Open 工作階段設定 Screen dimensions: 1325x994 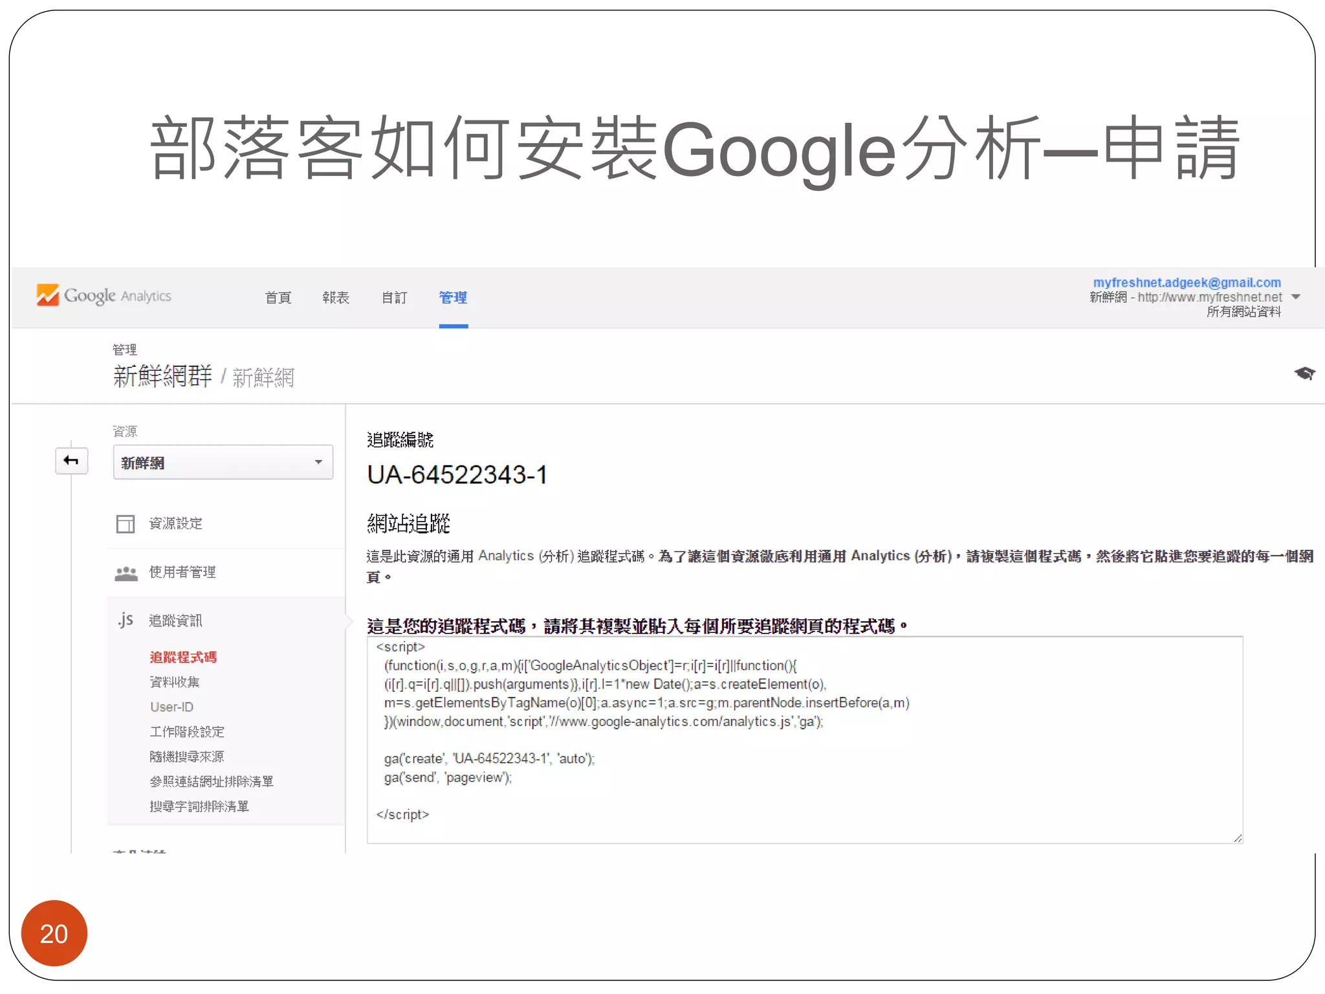187,732
